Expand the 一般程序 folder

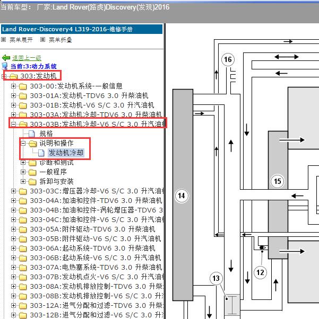pyautogui.click(x=23, y=172)
